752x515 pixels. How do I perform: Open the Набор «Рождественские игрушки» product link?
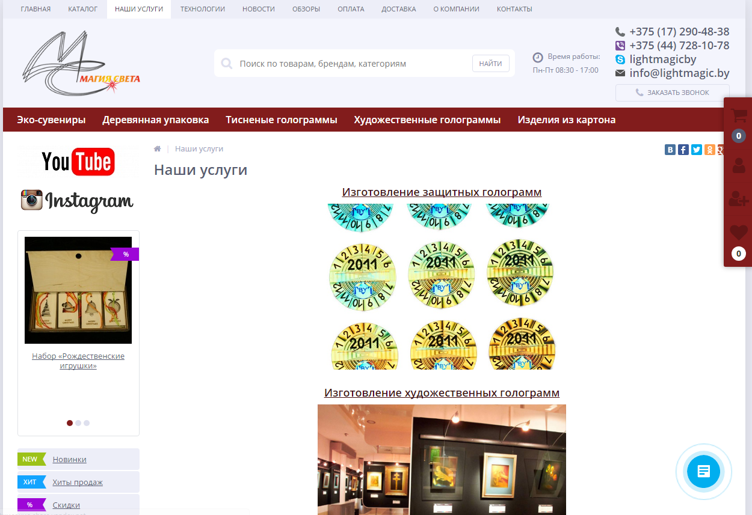click(78, 361)
